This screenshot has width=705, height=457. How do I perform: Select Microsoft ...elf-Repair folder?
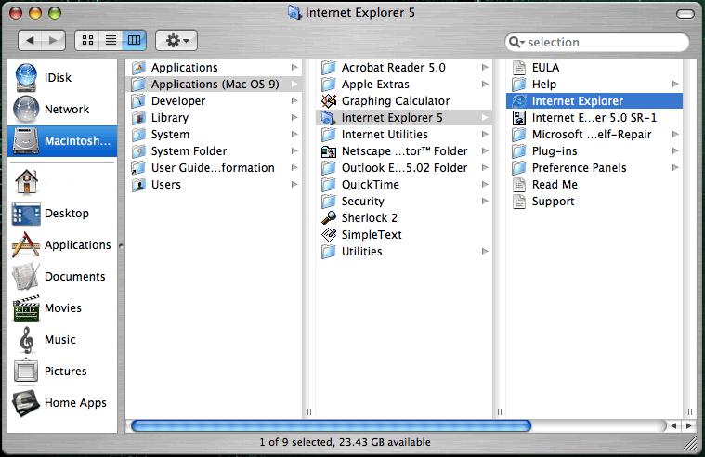tap(594, 135)
